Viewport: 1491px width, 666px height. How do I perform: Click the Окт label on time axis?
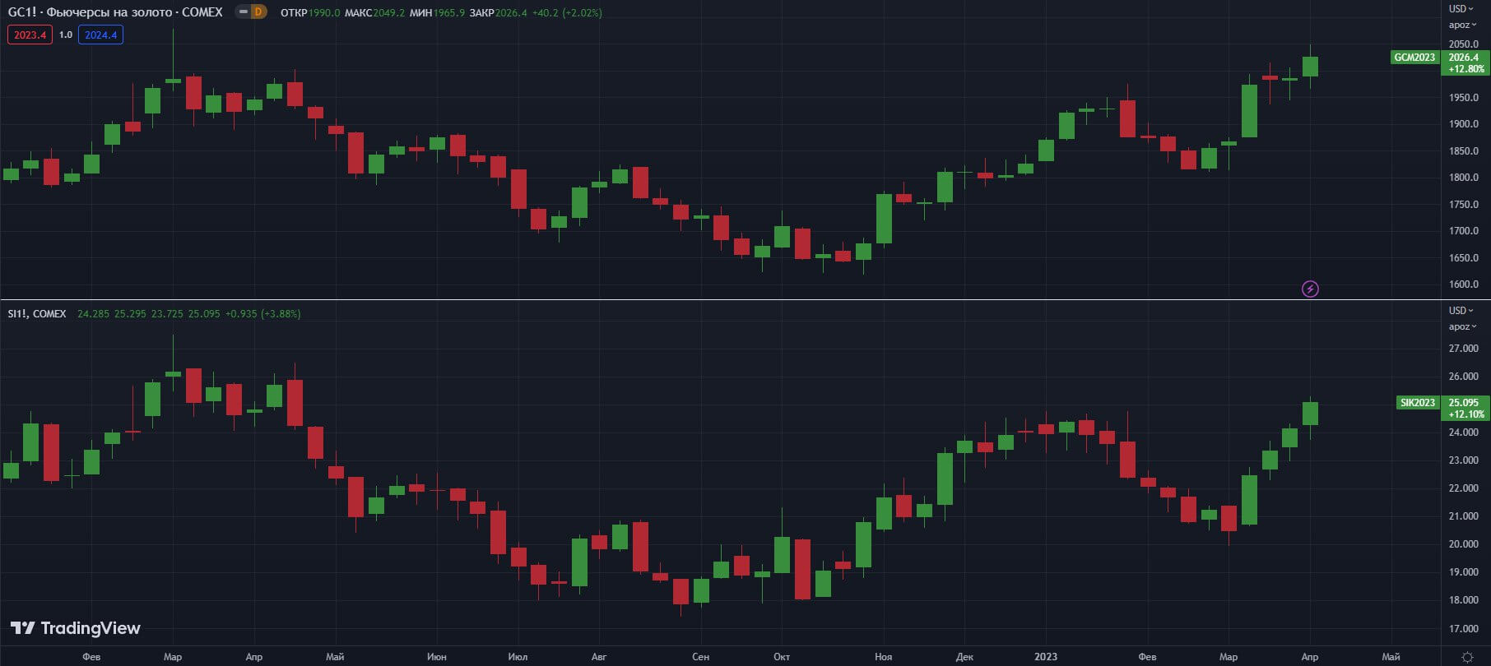click(782, 657)
